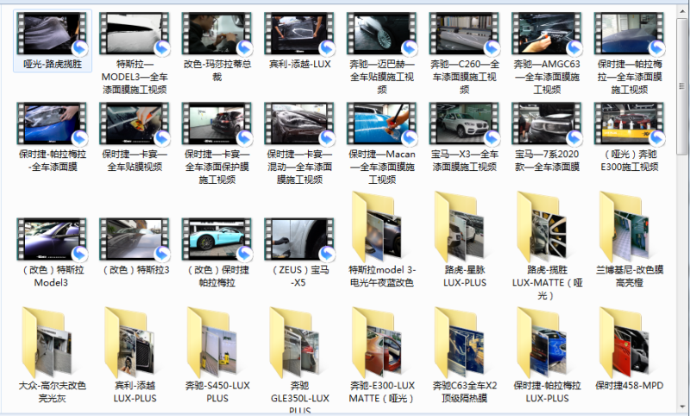690x416 pixels.
Task: Select the 大众-高尔夫改色亮光灰 folder
Action: [x=47, y=343]
